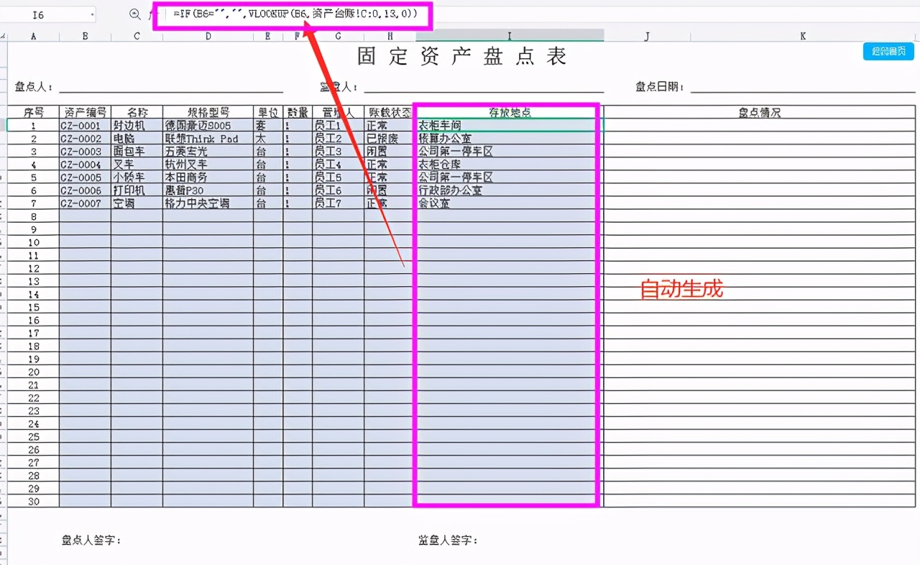Select the 盘点情况 column header cell

(x=760, y=112)
